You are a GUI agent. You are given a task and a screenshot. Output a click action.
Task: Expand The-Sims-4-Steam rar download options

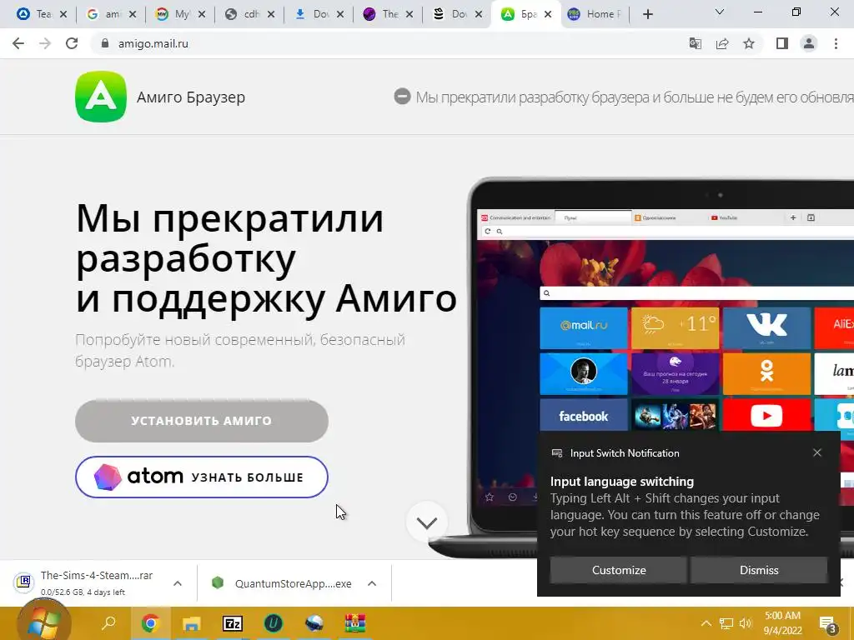point(178,583)
